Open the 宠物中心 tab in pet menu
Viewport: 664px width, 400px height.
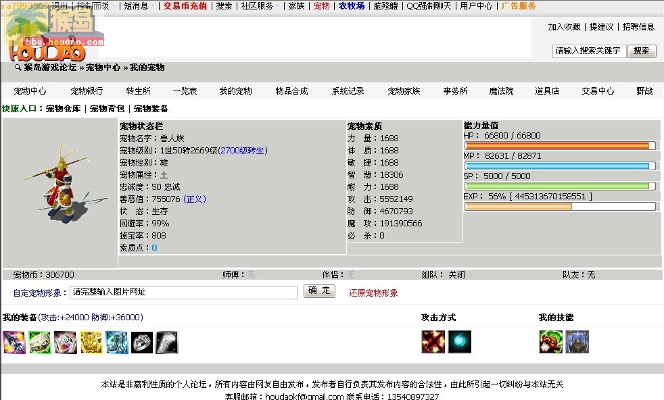pyautogui.click(x=30, y=91)
